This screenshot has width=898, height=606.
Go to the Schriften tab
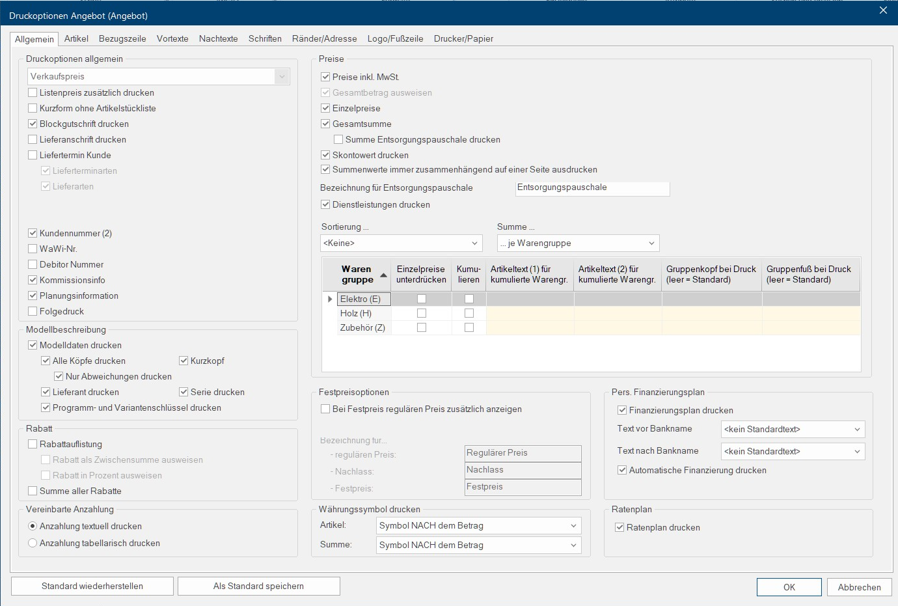tap(265, 39)
